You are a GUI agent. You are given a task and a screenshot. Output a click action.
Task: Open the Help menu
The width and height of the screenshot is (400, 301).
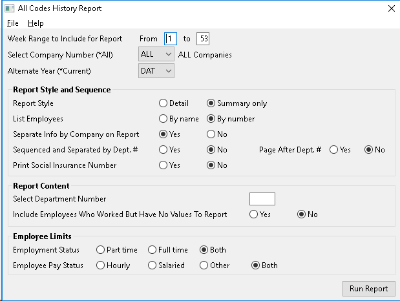(36, 23)
